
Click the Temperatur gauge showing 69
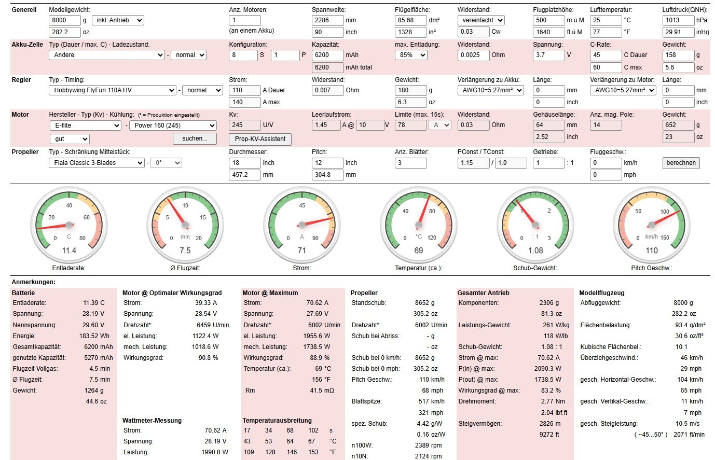tap(418, 226)
